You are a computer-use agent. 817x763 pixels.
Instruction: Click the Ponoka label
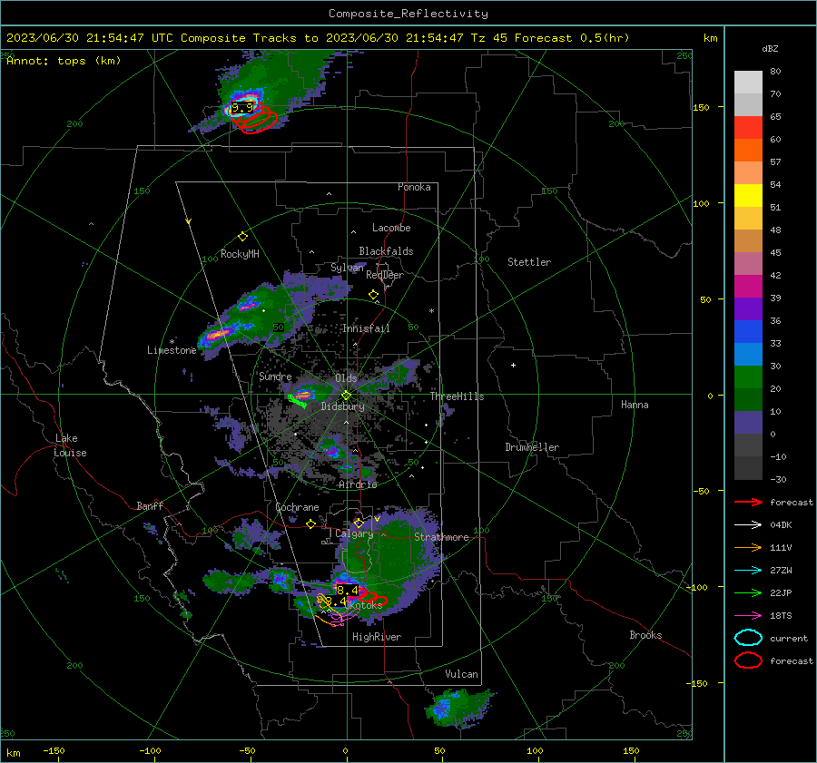[414, 187]
